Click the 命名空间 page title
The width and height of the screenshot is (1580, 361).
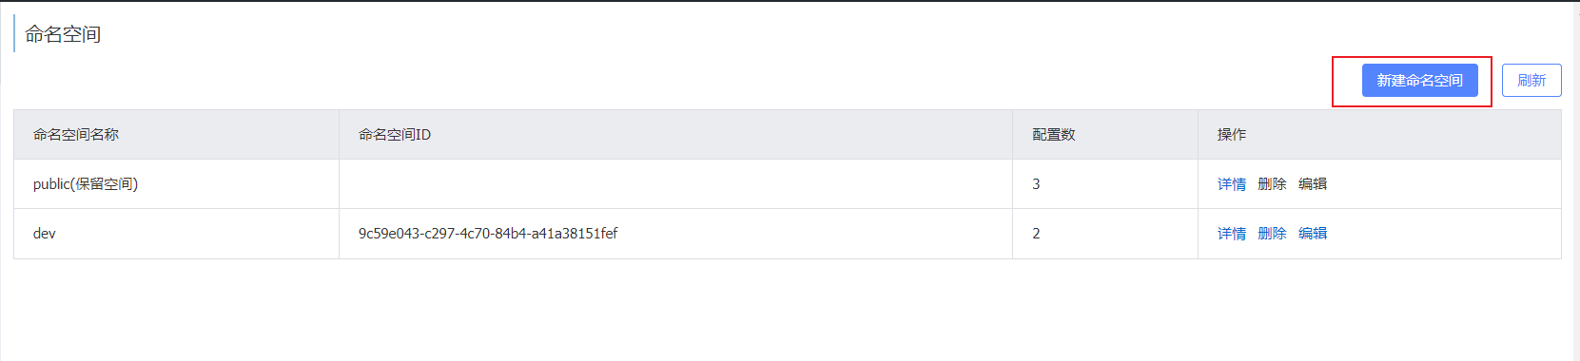(63, 34)
